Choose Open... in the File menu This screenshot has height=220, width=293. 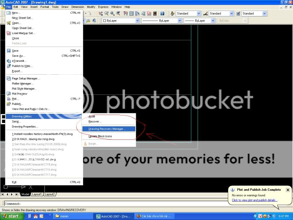coord(44,23)
